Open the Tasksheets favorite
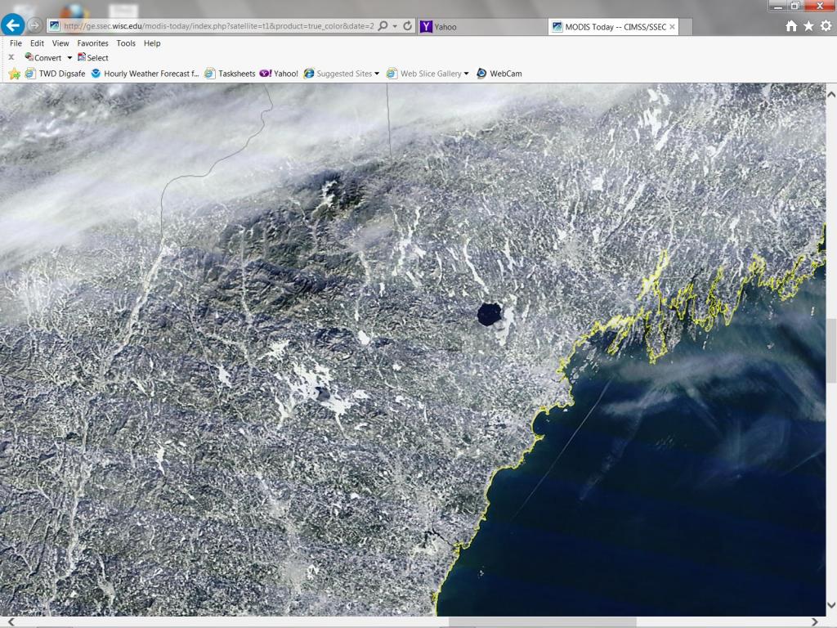 point(230,74)
